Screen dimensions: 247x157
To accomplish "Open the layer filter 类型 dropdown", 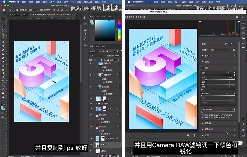I will [x=95, y=51].
